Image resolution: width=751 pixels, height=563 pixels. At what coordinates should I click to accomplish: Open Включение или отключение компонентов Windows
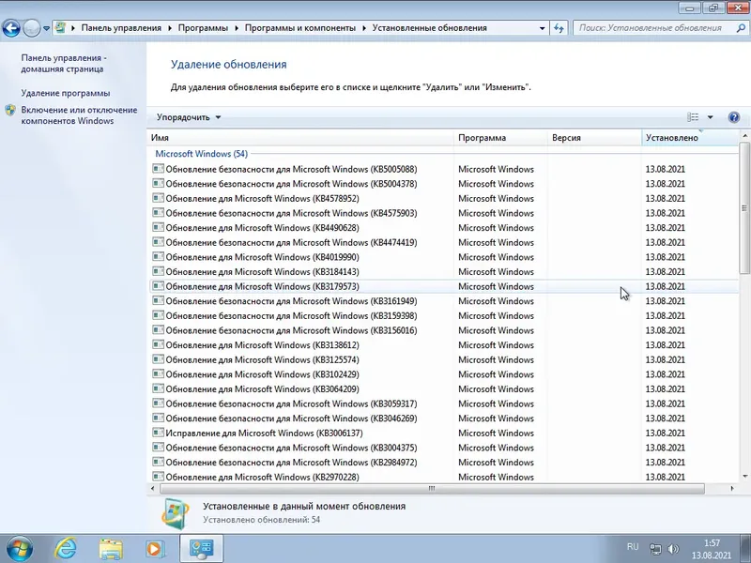coord(79,115)
